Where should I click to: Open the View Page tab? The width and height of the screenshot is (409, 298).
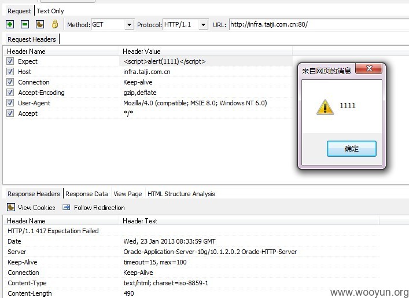coord(128,194)
